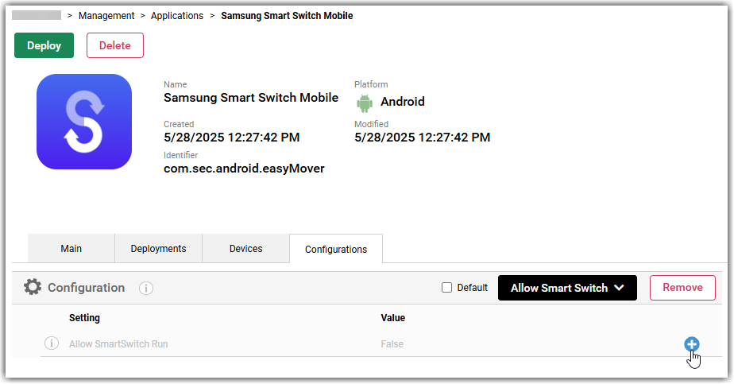Click the Samsung Smart Switch app icon
This screenshot has width=734, height=384.
[84, 122]
